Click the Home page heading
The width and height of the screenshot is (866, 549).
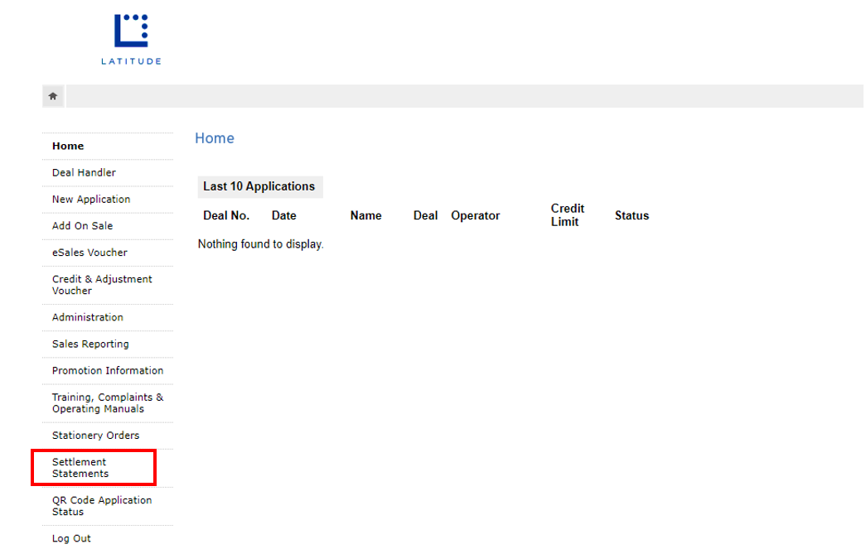click(215, 138)
